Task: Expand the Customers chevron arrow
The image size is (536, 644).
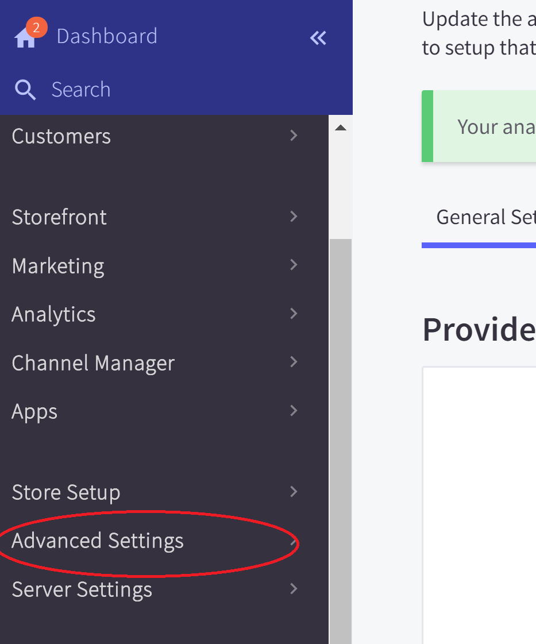Action: click(294, 136)
